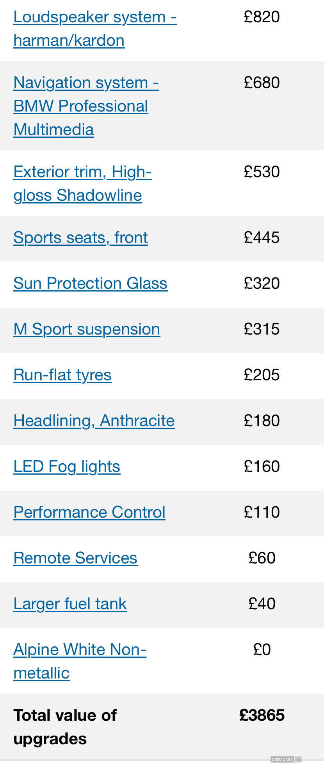Open the Loudspeaker system harman/kardon link
Image resolution: width=324 pixels, height=781 pixels.
[x=95, y=29]
